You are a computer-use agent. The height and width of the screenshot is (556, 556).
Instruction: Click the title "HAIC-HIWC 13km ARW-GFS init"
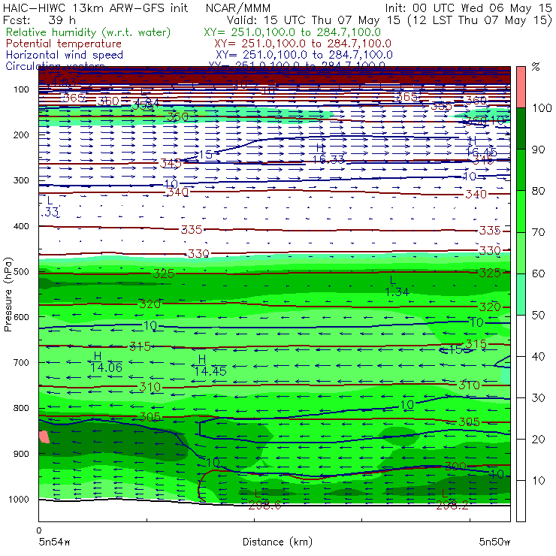pyautogui.click(x=95, y=8)
